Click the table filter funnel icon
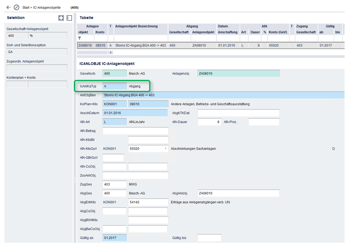This screenshot has width=348, height=250. tap(80, 38)
